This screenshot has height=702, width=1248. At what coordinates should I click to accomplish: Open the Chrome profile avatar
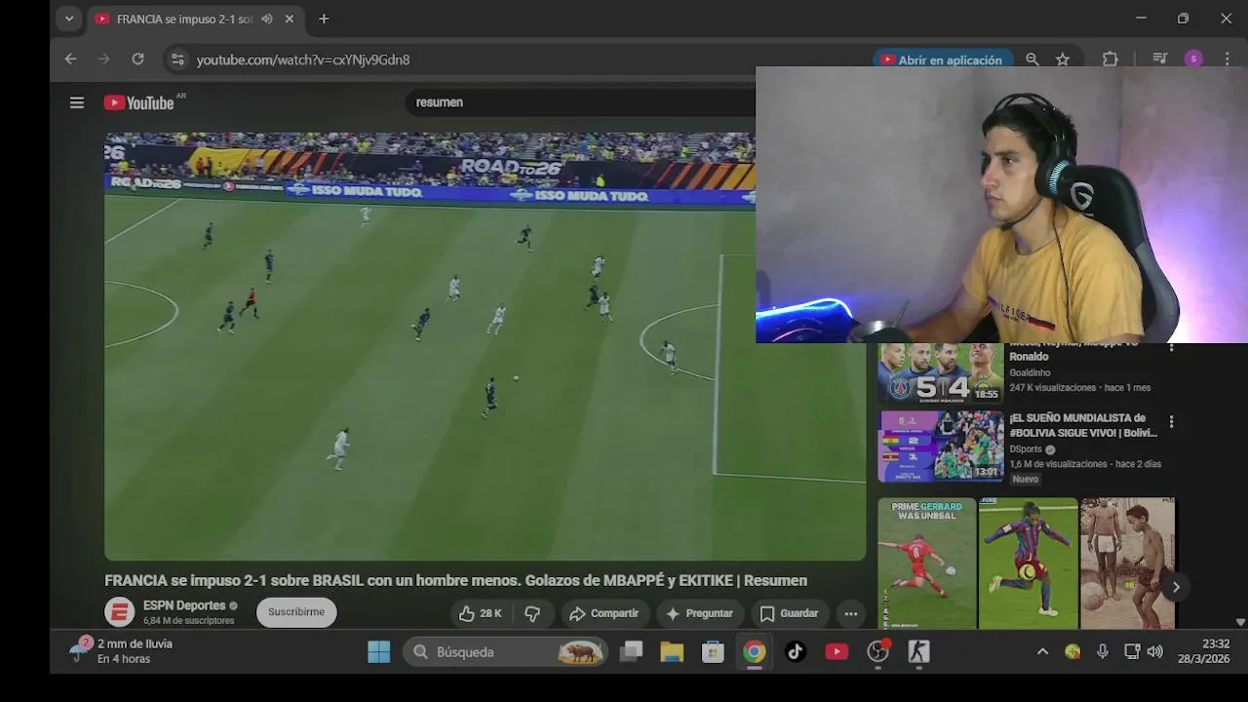point(1193,59)
